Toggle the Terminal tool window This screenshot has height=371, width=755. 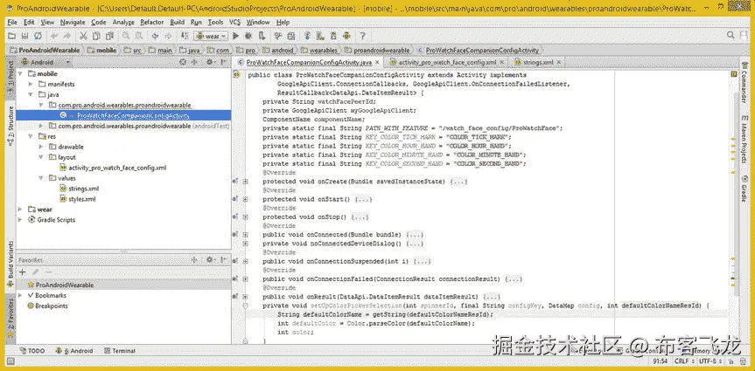(x=120, y=351)
